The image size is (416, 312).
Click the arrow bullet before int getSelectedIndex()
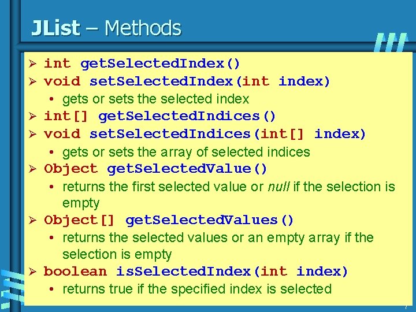[32, 64]
